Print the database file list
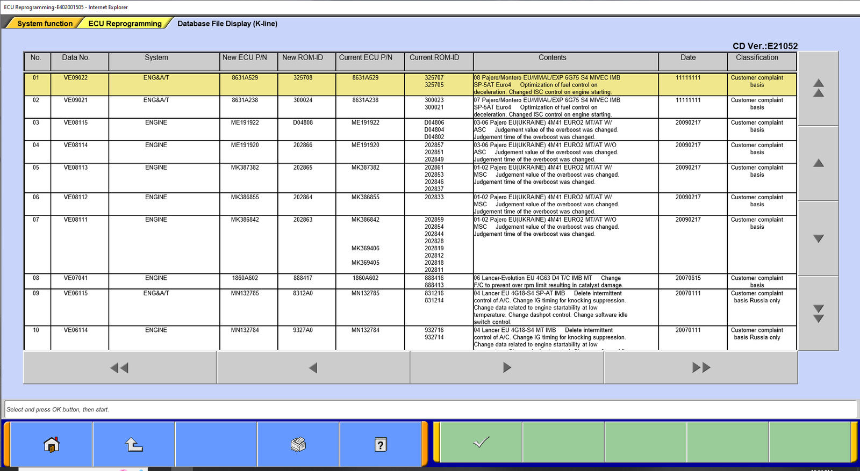This screenshot has width=860, height=471. point(298,444)
